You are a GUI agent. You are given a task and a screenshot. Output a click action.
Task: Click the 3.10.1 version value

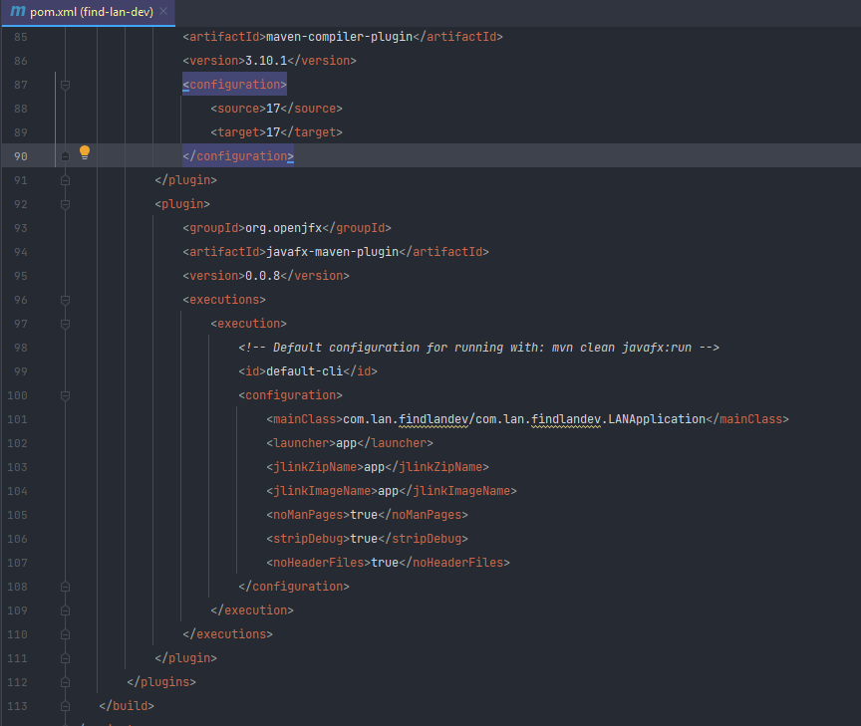coord(266,61)
